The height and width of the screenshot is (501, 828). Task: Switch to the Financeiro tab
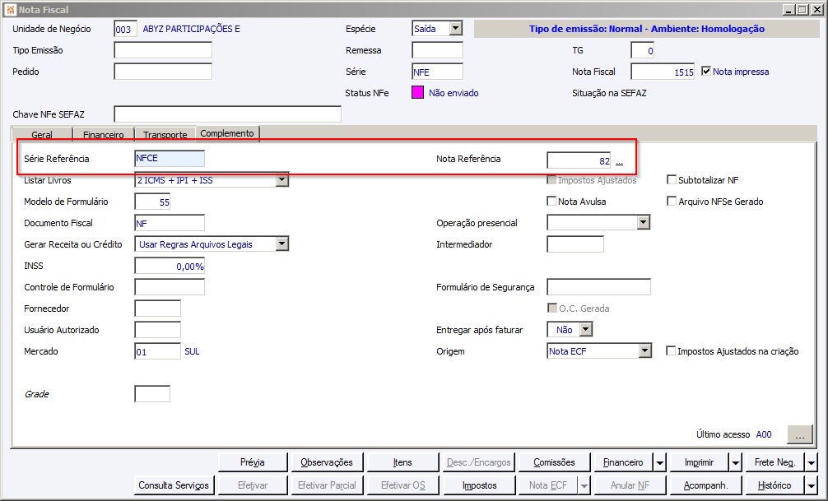pyautogui.click(x=104, y=135)
